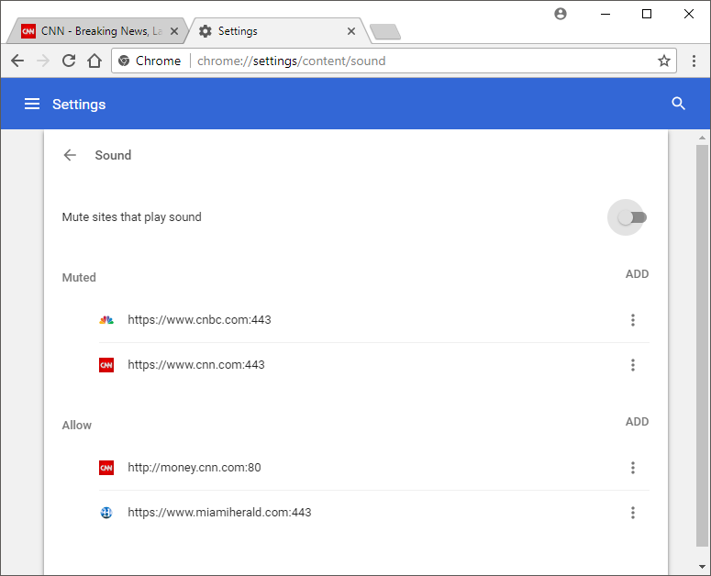Minimize the Chrome window
The width and height of the screenshot is (711, 576).
[x=605, y=14]
